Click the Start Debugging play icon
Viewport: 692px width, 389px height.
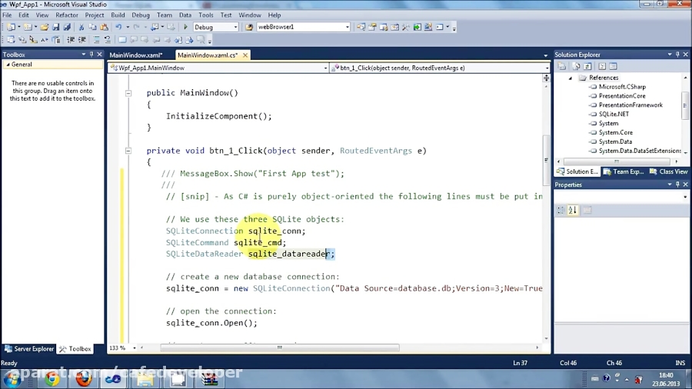tap(185, 27)
